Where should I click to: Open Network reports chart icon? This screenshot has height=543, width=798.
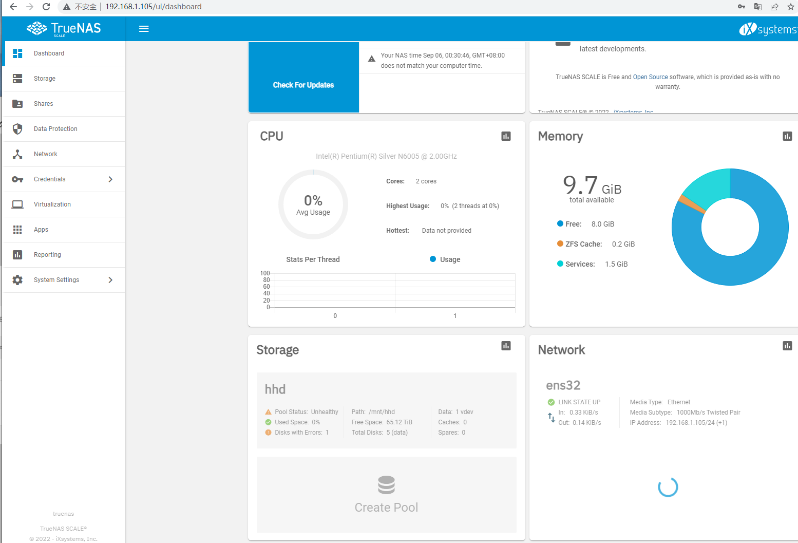coord(787,346)
